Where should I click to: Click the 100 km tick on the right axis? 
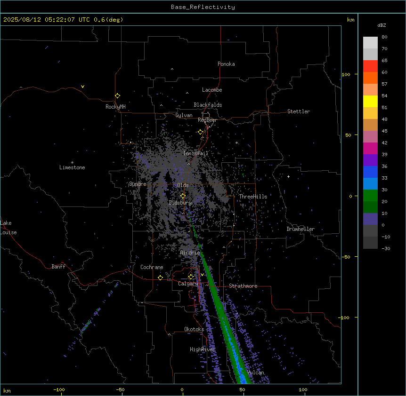coord(346,74)
